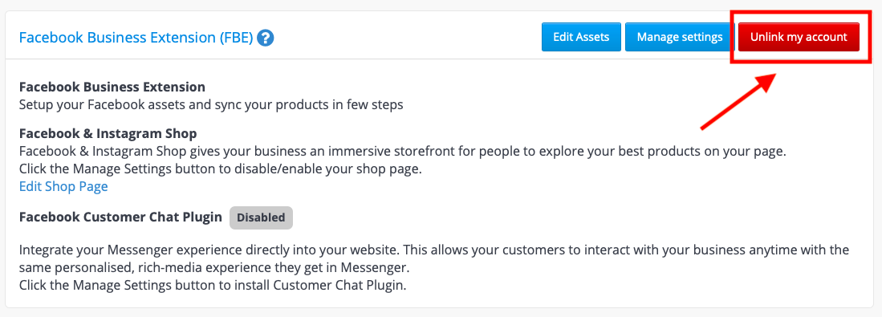
Task: Select the 'Setup your Facebook assets' description line
Action: [211, 105]
